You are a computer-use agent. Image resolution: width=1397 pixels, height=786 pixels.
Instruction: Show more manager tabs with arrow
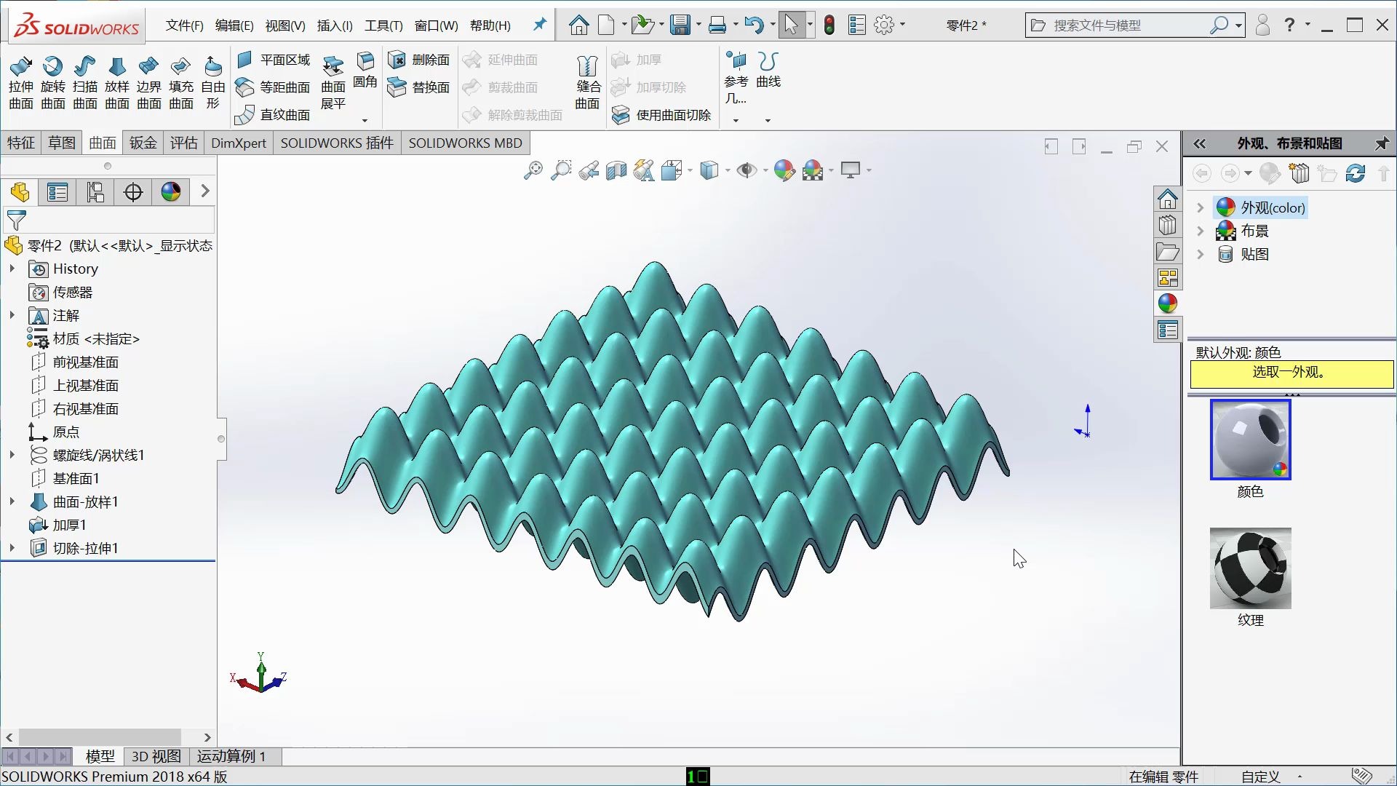tap(205, 191)
